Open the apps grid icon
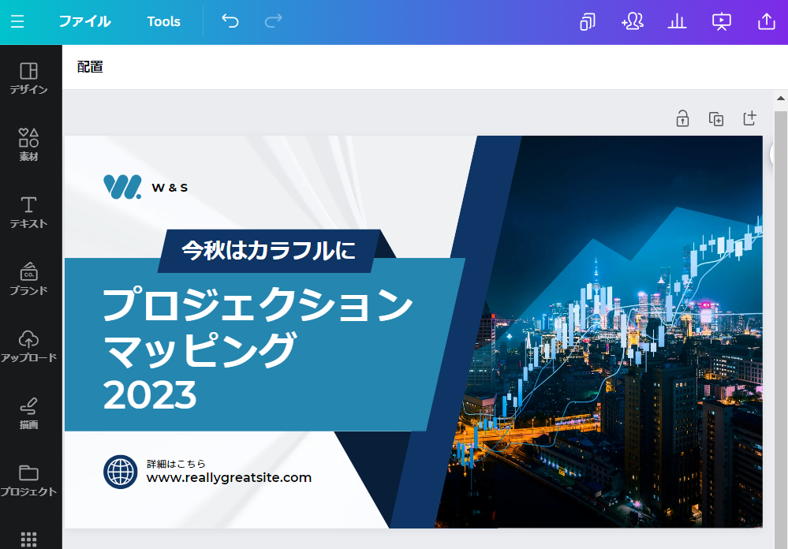The width and height of the screenshot is (788, 549). click(28, 539)
